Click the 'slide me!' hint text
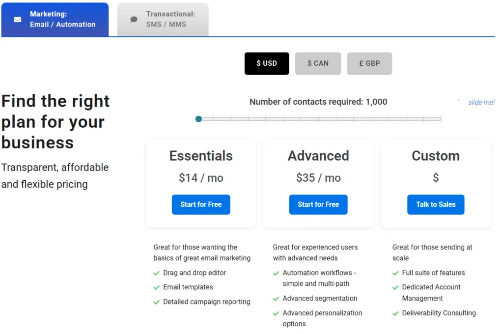Viewport: 503px width, 334px height. pyautogui.click(x=481, y=102)
